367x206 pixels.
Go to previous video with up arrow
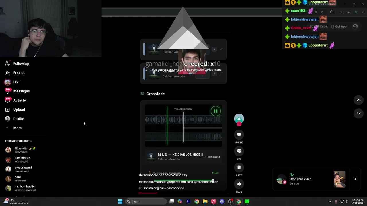(358, 100)
